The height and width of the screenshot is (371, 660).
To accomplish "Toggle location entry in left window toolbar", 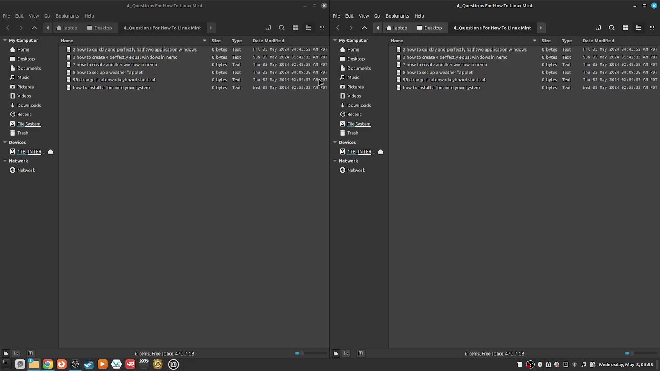I will coord(269,28).
